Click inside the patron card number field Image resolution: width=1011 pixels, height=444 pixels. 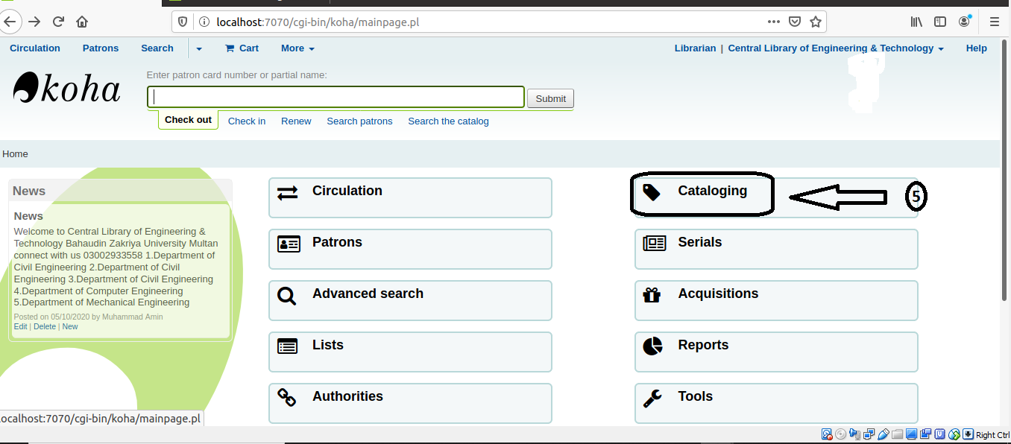pyautogui.click(x=336, y=96)
